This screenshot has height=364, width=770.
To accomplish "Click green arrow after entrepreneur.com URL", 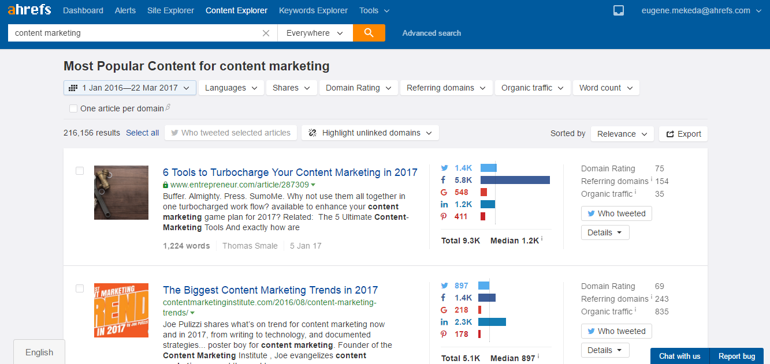I will [x=313, y=185].
